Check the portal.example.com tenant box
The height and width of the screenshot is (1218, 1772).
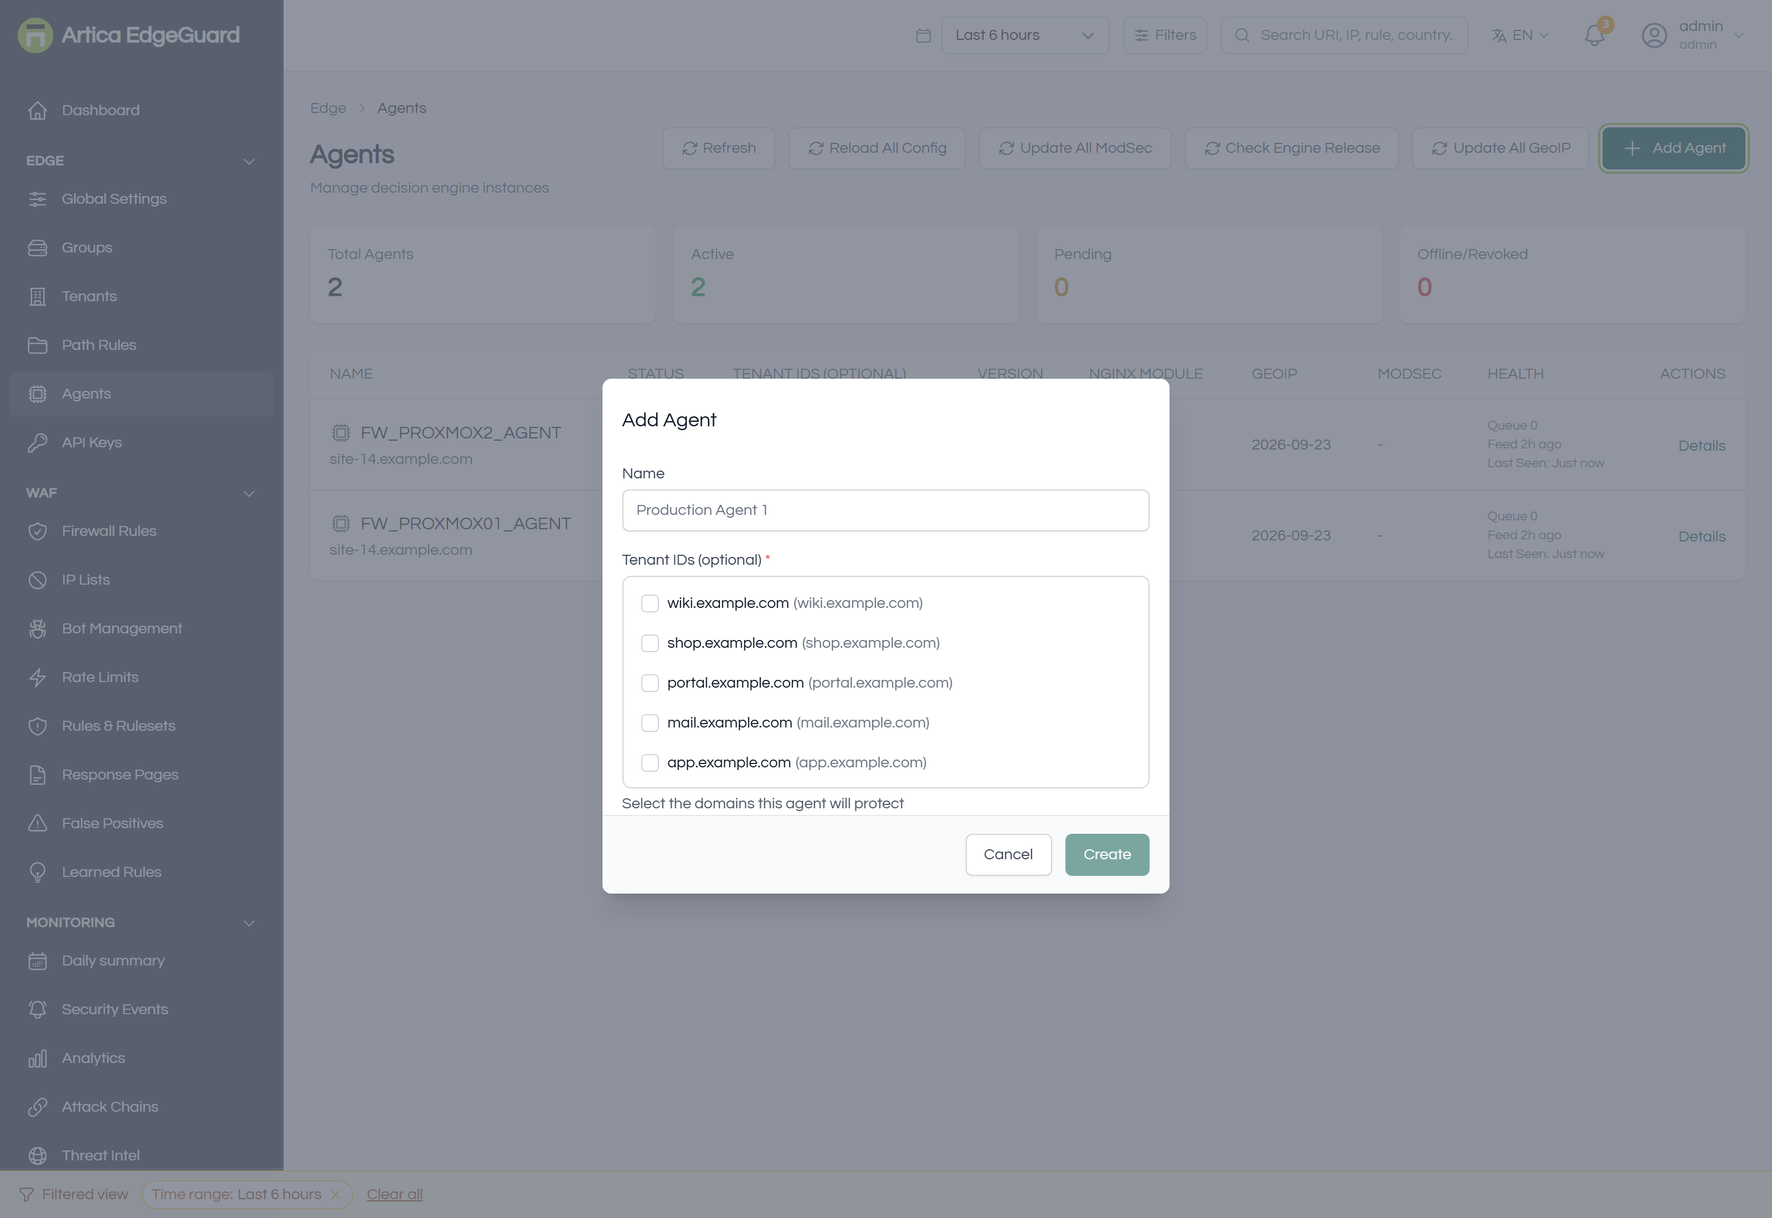(650, 683)
